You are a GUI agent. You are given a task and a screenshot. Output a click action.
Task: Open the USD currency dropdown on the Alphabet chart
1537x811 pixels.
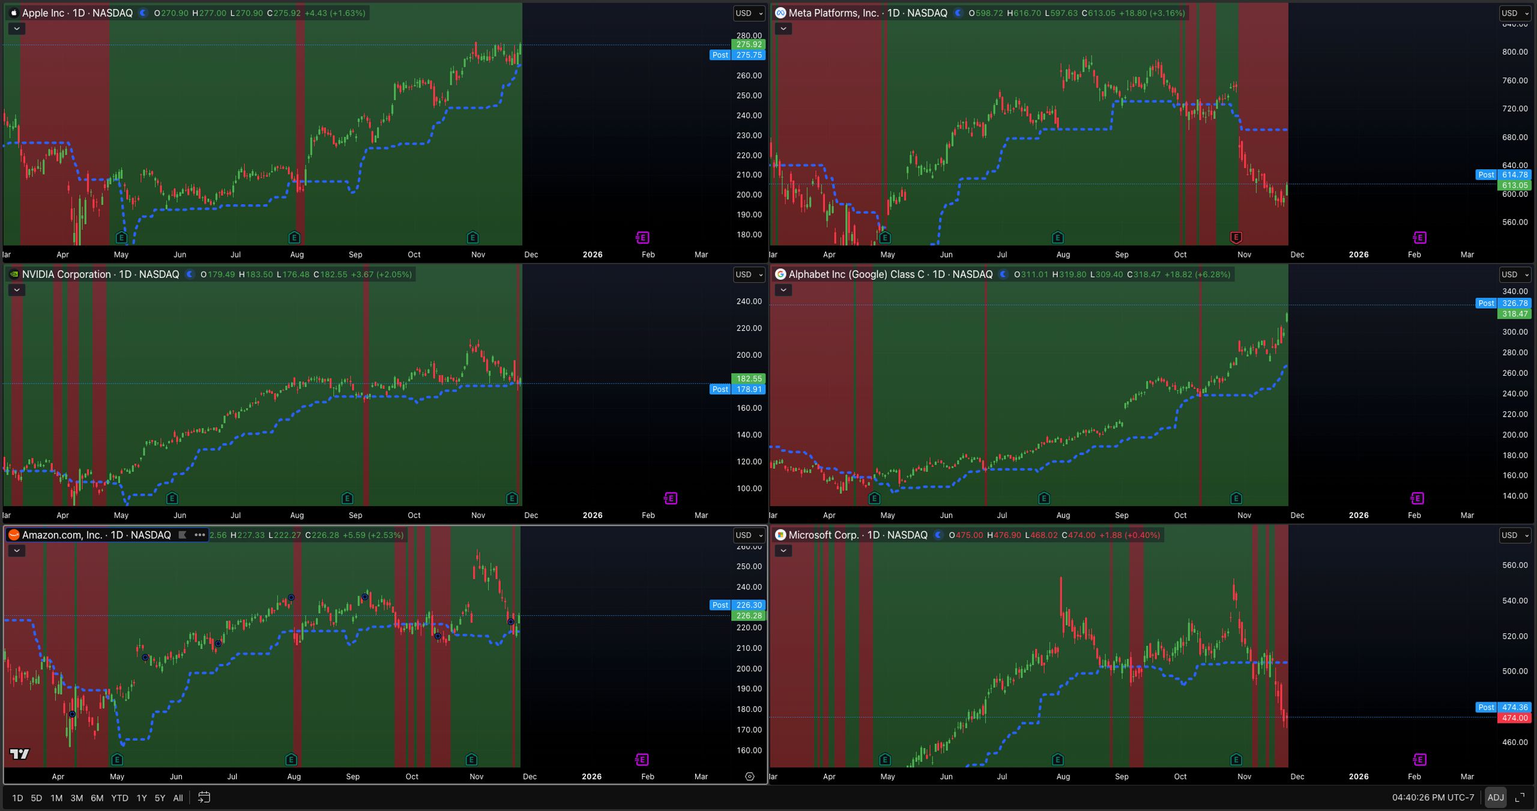coord(1515,274)
